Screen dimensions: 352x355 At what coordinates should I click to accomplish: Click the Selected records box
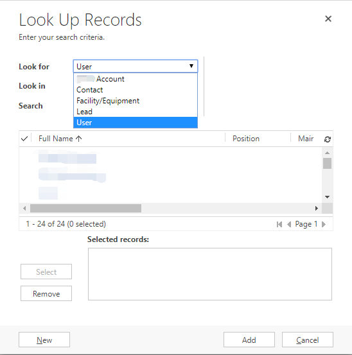point(210,274)
